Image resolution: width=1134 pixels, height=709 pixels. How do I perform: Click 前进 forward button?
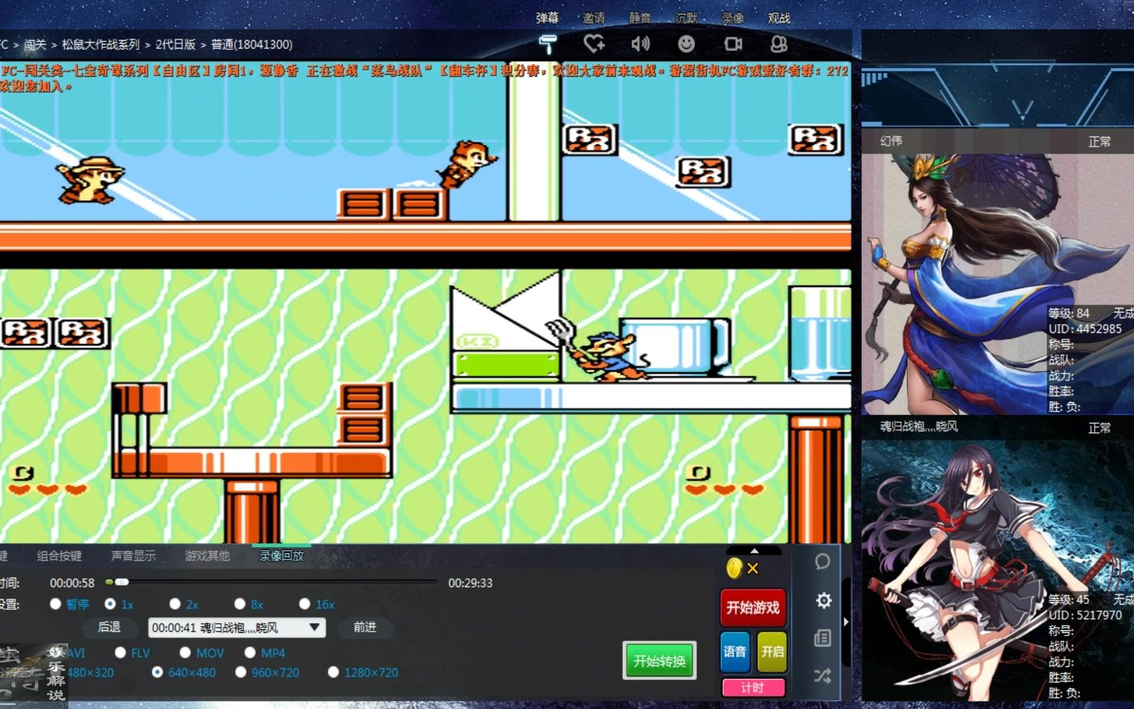coord(365,628)
